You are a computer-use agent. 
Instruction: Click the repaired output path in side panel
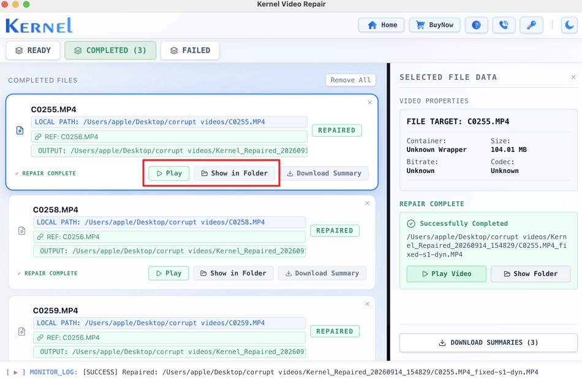pos(486,245)
